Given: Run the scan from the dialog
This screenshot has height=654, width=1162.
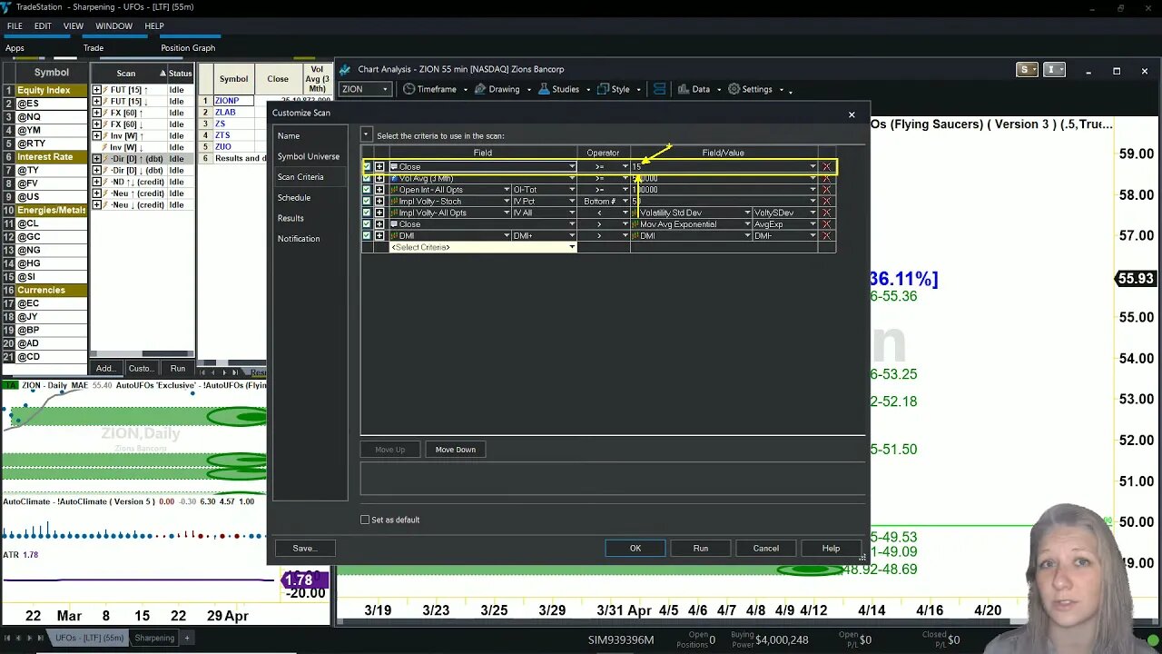Looking at the screenshot, I should 701,548.
